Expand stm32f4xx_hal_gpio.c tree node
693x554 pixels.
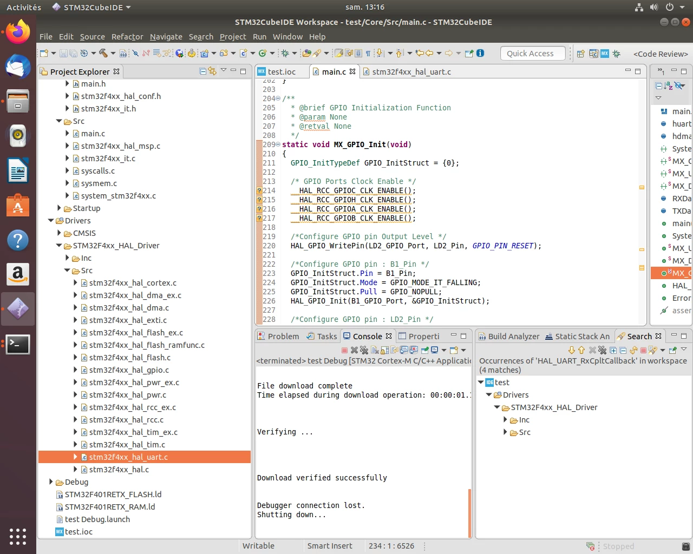click(x=76, y=370)
